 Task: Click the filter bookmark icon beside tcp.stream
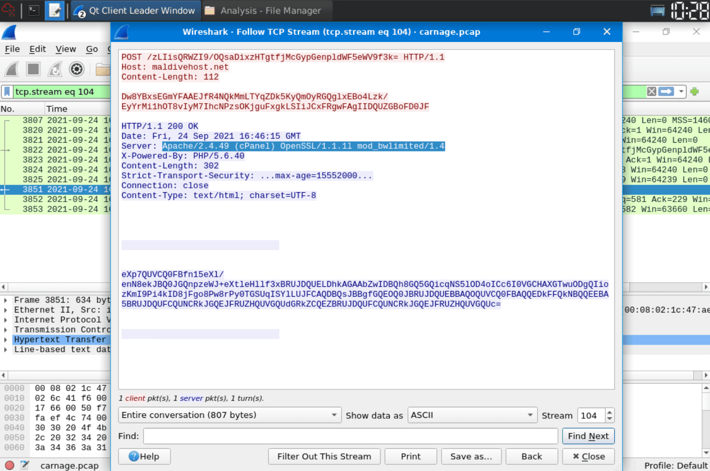click(7, 92)
